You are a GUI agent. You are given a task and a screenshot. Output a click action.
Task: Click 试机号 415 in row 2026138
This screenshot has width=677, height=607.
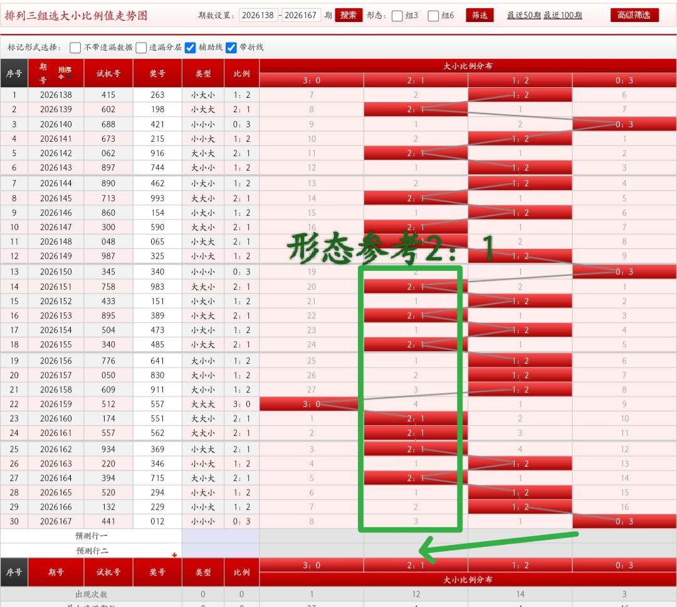(108, 95)
